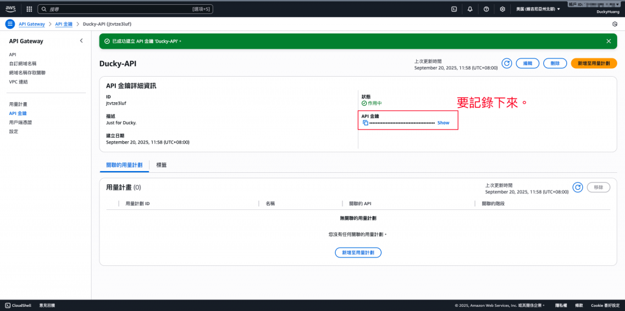Open VPC 連結 in the sidebar
Viewport: 625px width, 311px height.
[x=18, y=82]
